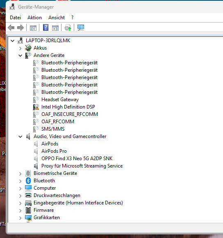Screen dimensions: 223x238
Task: Select the Grafikkarten label
Action: click(x=47, y=218)
